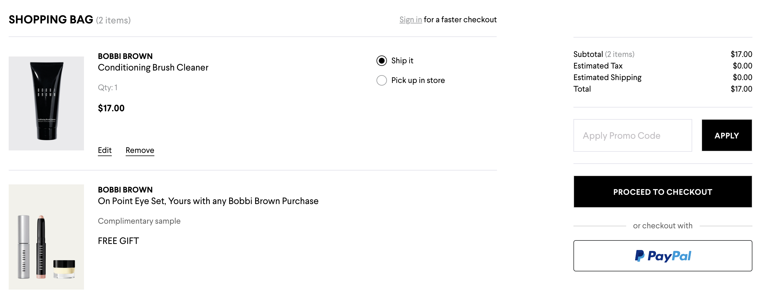Open the On Point Eye Set image
Image resolution: width=764 pixels, height=300 pixels.
click(46, 237)
